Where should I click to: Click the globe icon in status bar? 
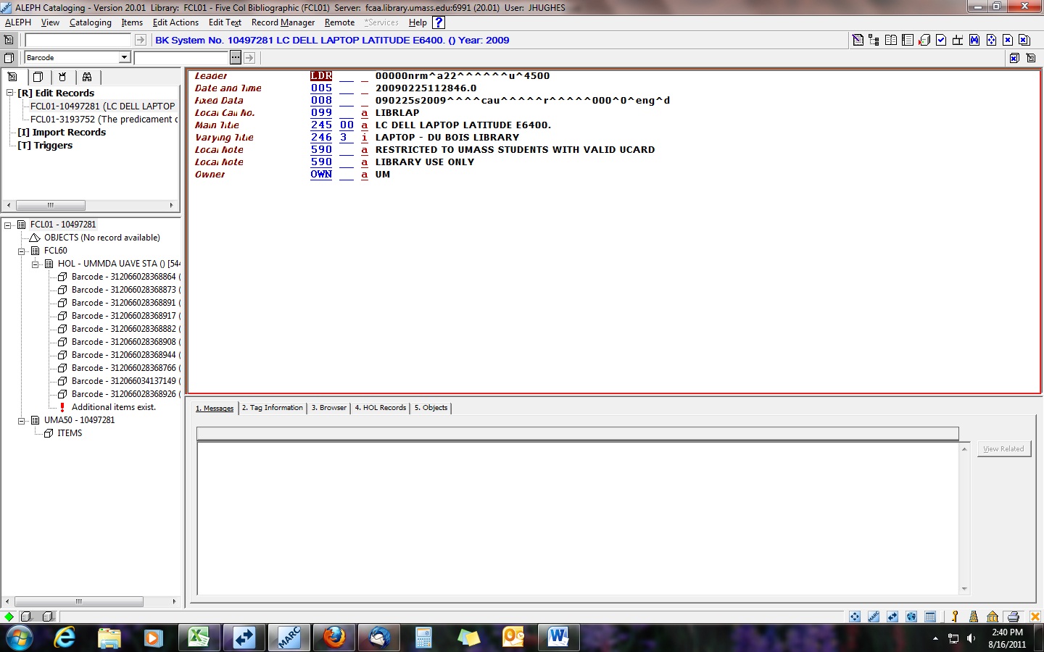coord(911,617)
